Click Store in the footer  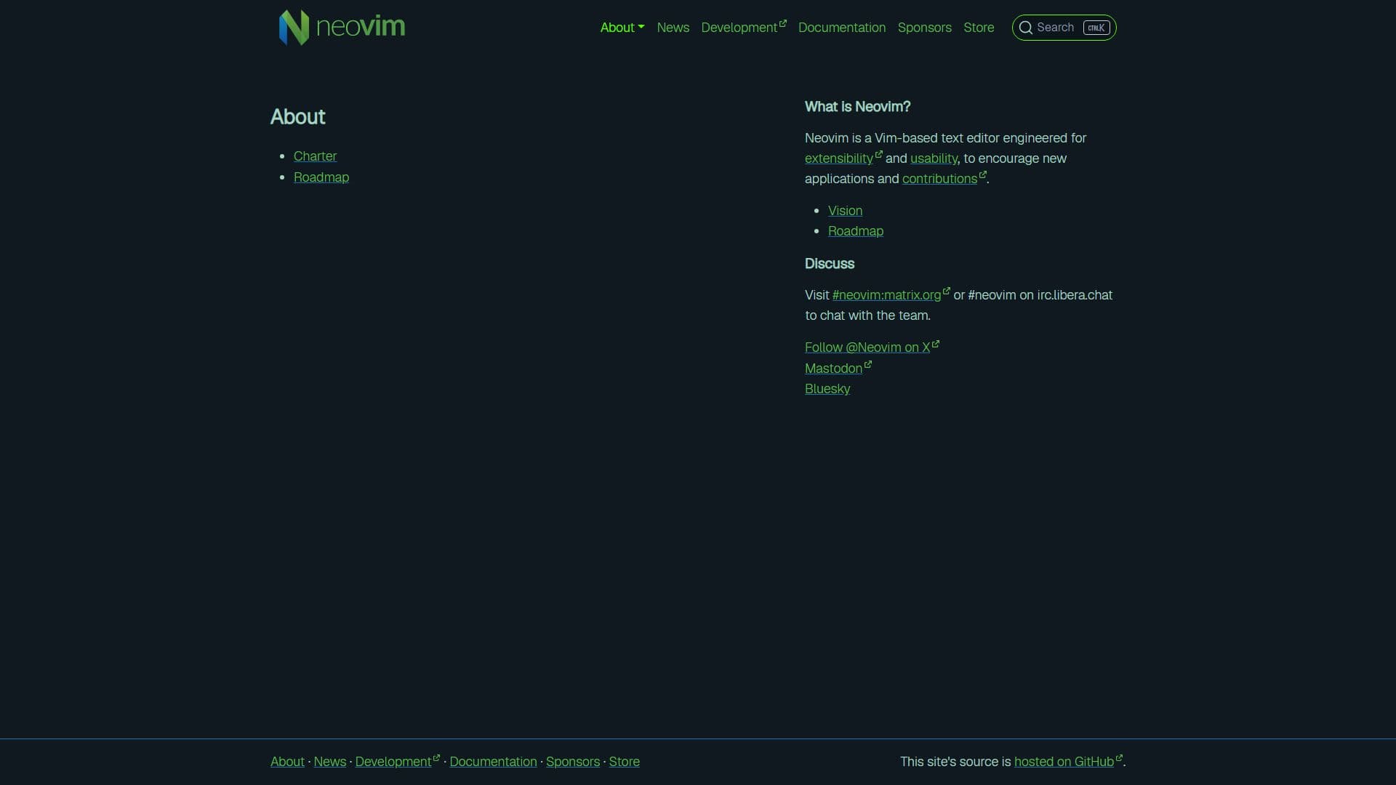tap(624, 762)
